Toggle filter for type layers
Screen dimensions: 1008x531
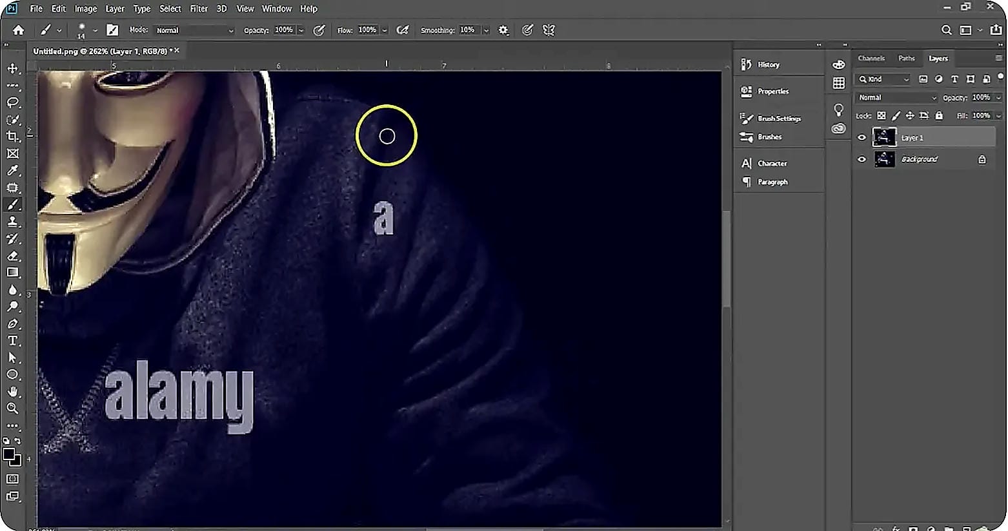(954, 79)
